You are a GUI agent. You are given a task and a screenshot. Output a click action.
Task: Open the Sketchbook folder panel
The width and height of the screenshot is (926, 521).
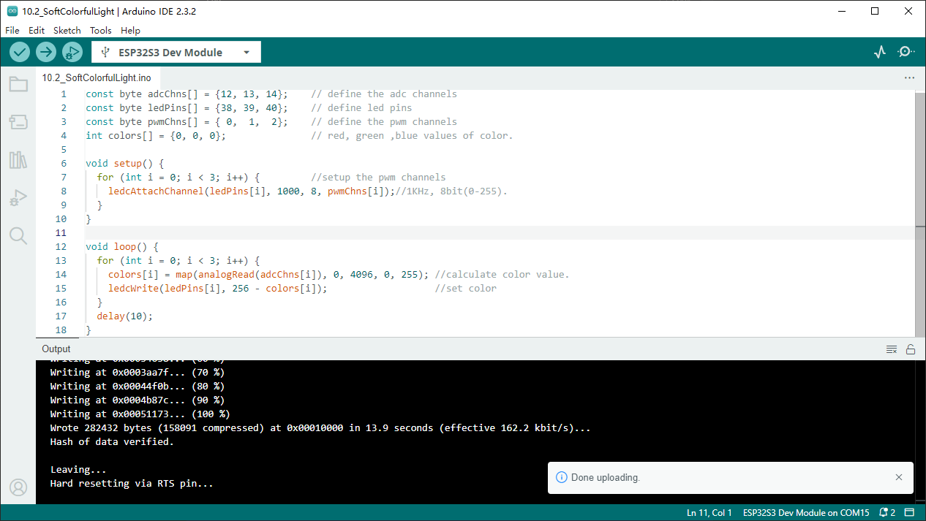tap(18, 84)
